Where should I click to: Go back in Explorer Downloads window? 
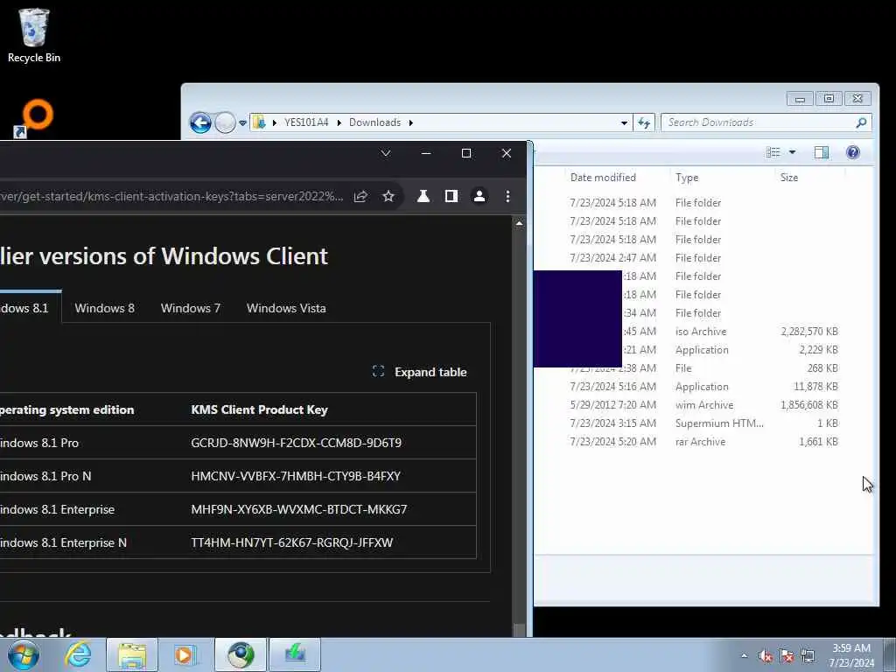(x=200, y=122)
